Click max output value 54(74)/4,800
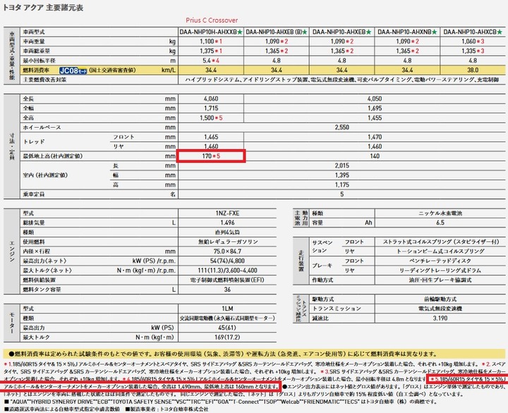 227,261
